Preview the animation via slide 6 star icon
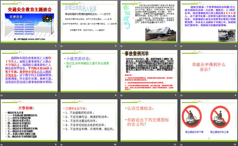 62,94
